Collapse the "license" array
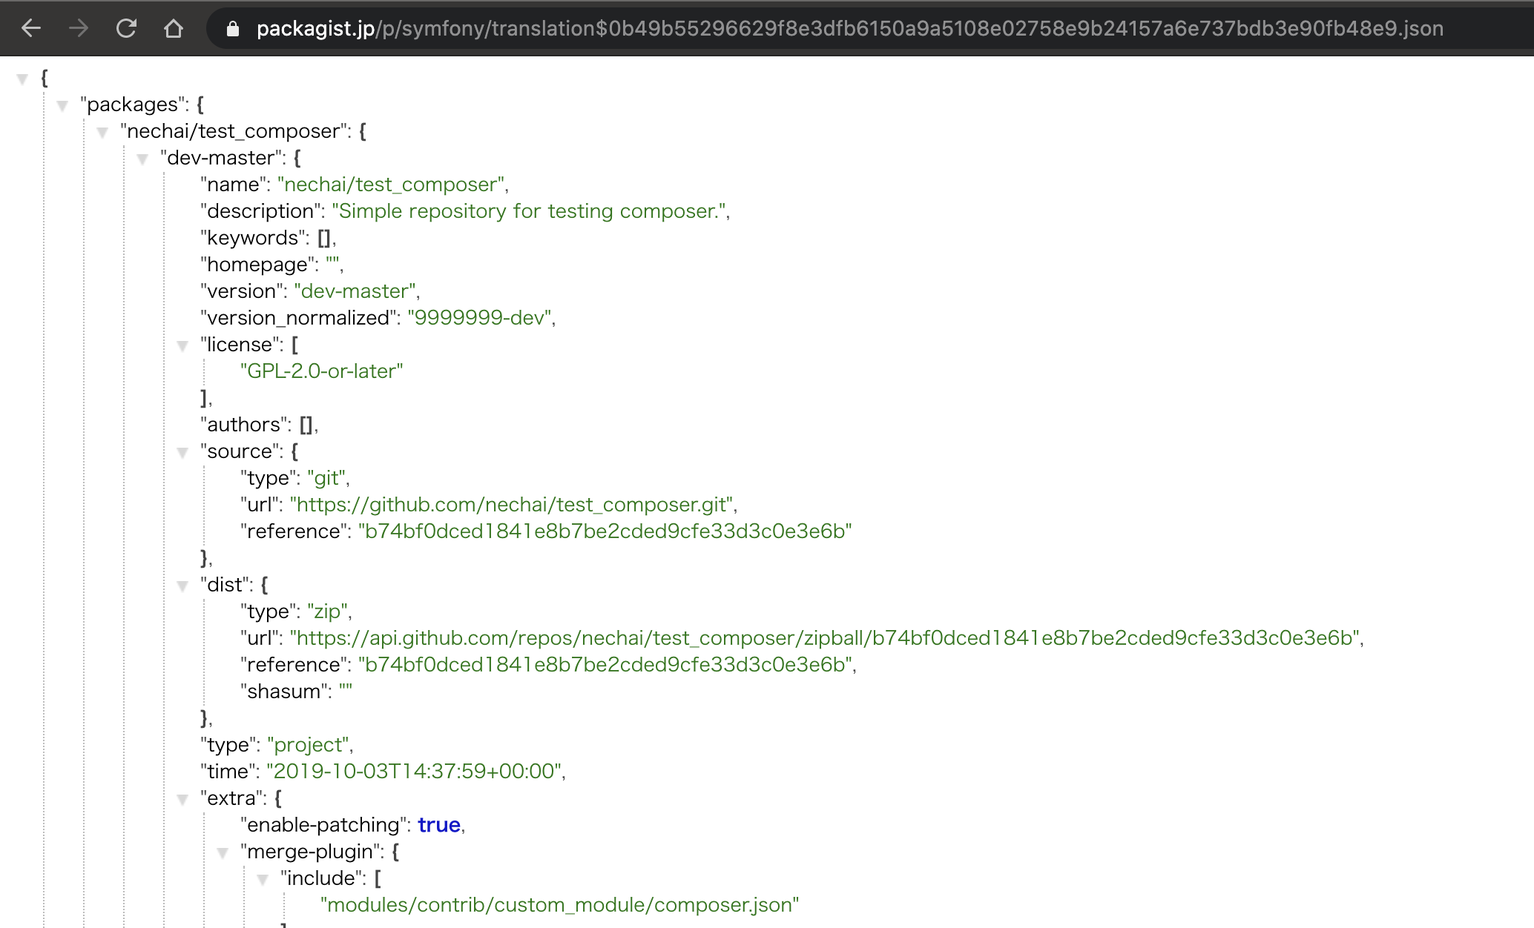The image size is (1534, 928). 182,345
